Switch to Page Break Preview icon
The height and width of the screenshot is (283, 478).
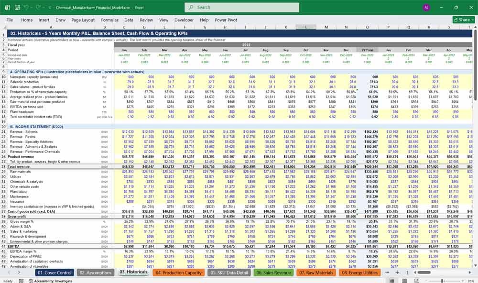(417, 281)
